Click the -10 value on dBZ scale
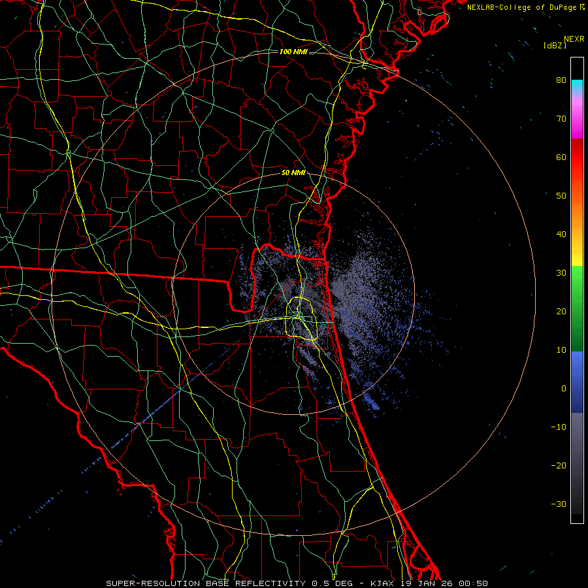The width and height of the screenshot is (588, 588). tap(559, 427)
